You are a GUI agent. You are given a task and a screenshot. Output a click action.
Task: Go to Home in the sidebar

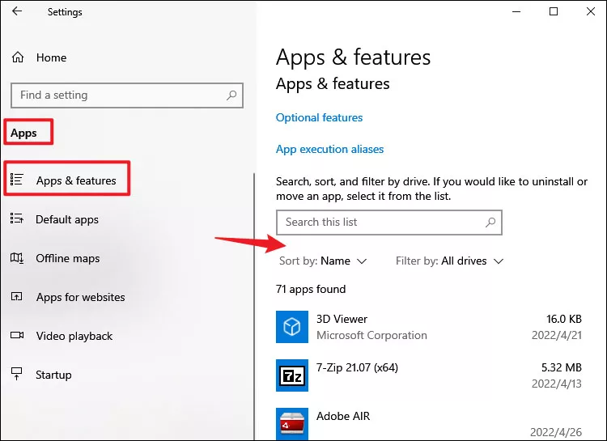[51, 57]
